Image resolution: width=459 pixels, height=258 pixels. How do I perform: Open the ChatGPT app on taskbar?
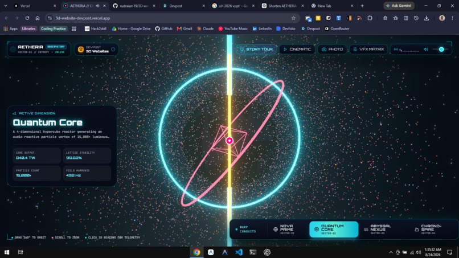[267, 252]
